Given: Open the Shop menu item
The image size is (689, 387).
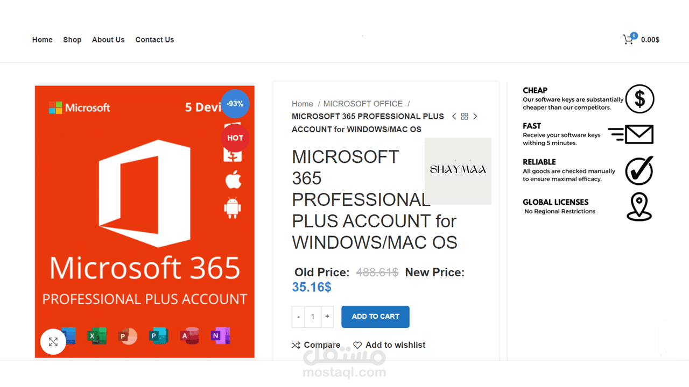Looking at the screenshot, I should (x=72, y=40).
